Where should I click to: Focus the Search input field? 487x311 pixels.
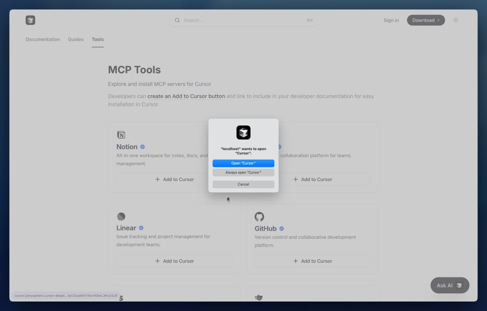coord(243,20)
